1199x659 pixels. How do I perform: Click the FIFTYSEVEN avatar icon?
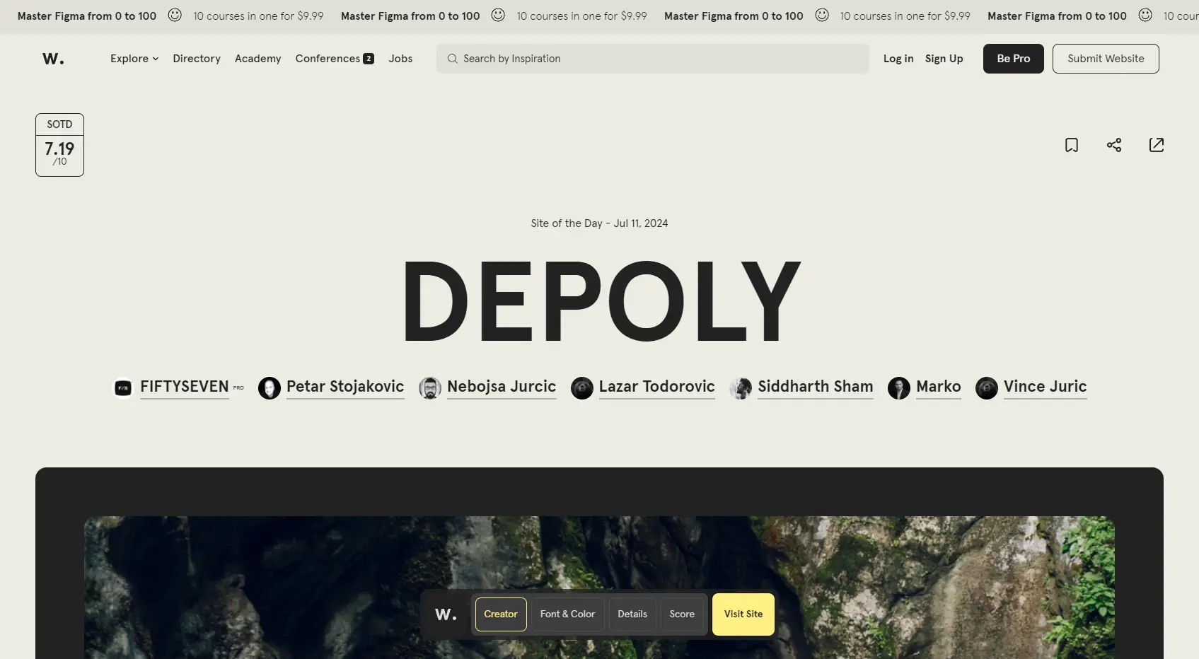pos(123,387)
